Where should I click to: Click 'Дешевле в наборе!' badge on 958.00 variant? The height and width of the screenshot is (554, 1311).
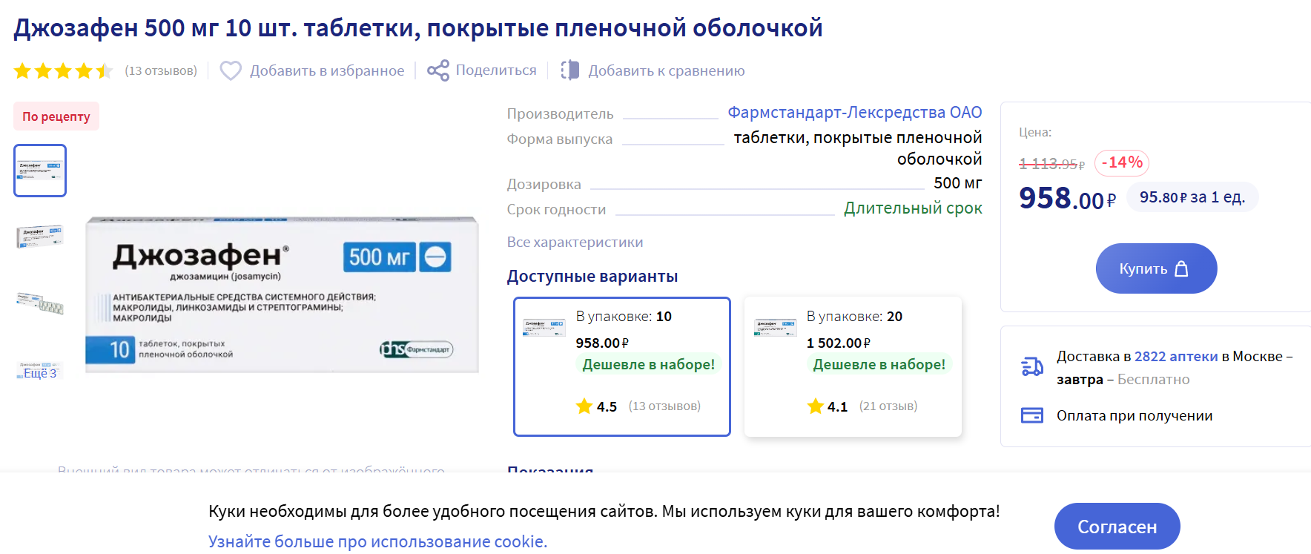coord(649,364)
